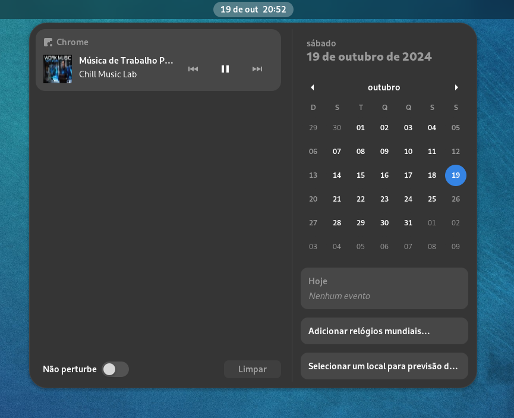Click the date heading 19 de outubro de 2024

(369, 57)
